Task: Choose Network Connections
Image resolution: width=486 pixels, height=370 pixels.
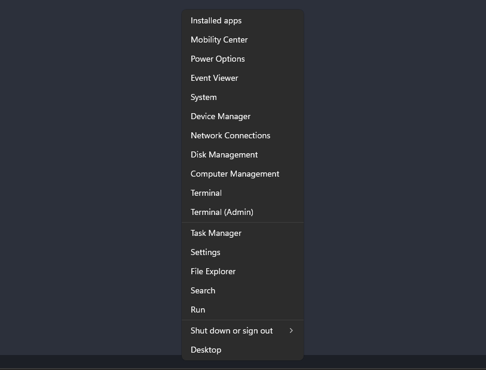Action: [x=242, y=136]
